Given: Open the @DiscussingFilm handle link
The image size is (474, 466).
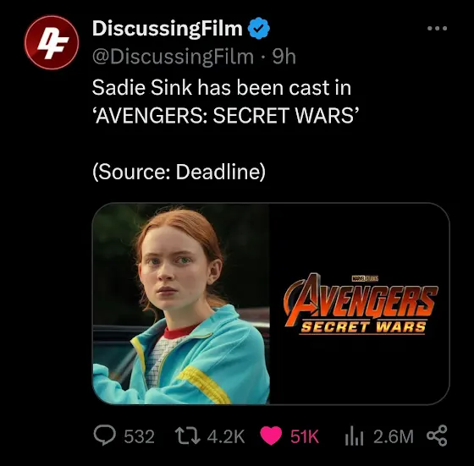Looking at the screenshot, I should pos(173,57).
